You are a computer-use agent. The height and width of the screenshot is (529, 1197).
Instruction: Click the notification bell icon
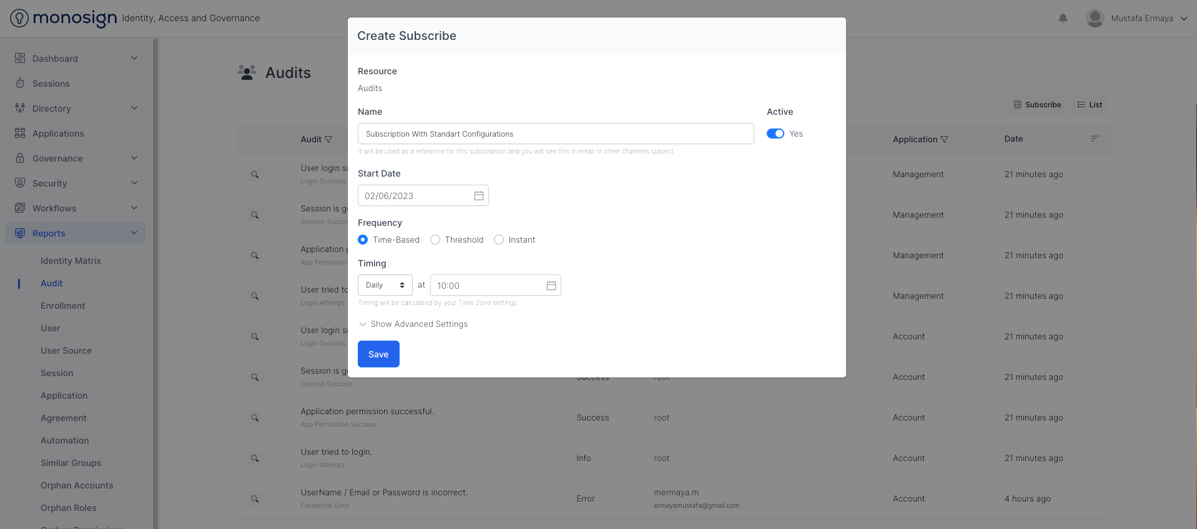tap(1063, 18)
